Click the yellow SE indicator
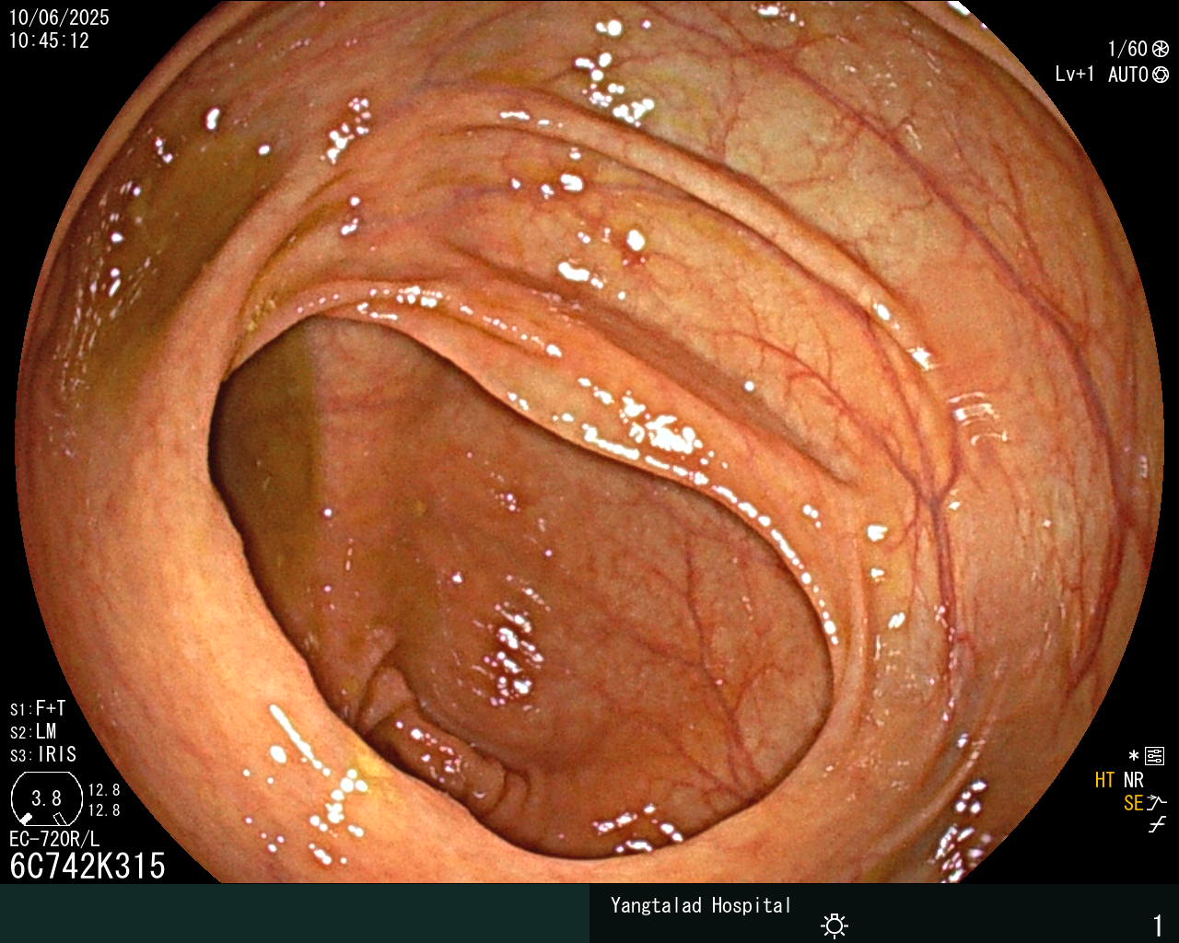The width and height of the screenshot is (1179, 943). click(1133, 803)
